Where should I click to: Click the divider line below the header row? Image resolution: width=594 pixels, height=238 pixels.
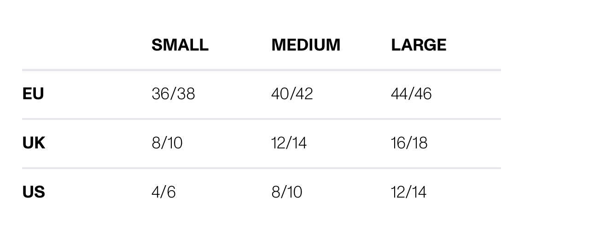point(261,70)
